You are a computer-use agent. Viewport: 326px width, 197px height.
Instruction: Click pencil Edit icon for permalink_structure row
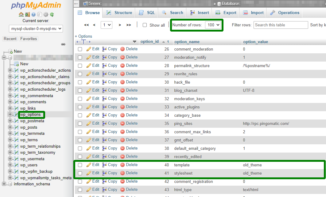(x=89, y=66)
